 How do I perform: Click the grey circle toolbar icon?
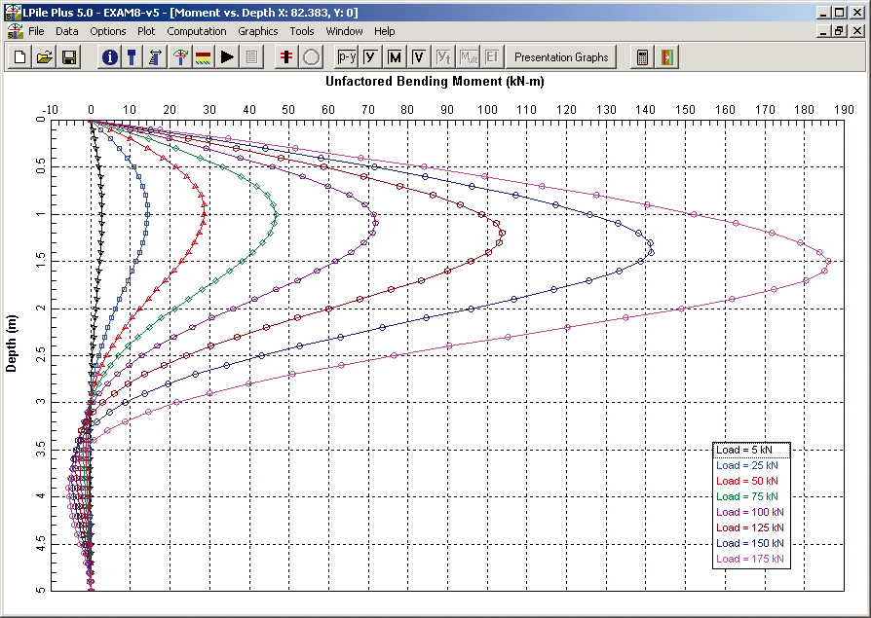point(311,57)
